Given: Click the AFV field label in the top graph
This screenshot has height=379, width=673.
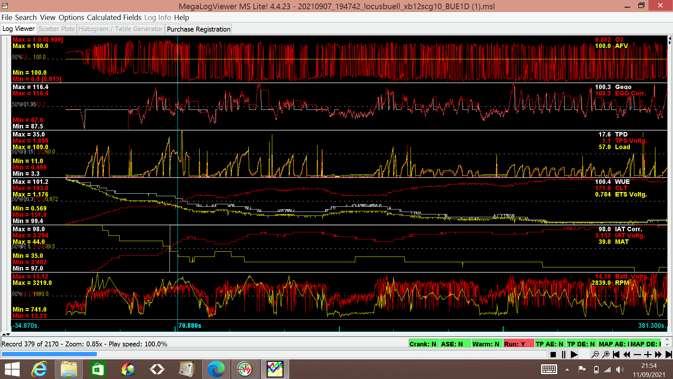Looking at the screenshot, I should [x=621, y=46].
